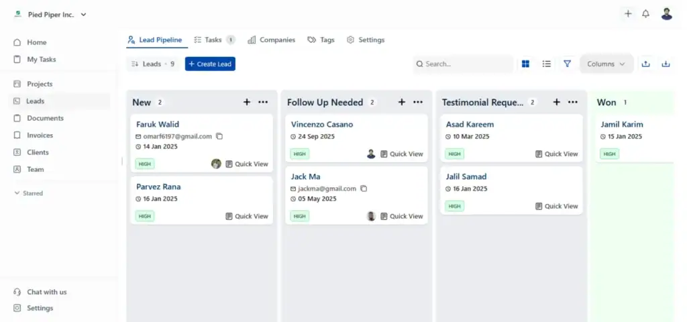Copy Jack Ma's email address
Viewport: 687px width, 322px height.
tap(363, 189)
